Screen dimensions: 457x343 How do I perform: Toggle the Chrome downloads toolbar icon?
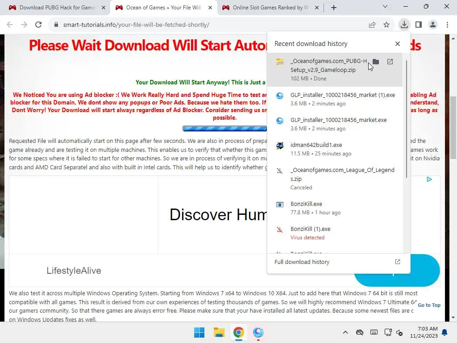[x=404, y=25]
